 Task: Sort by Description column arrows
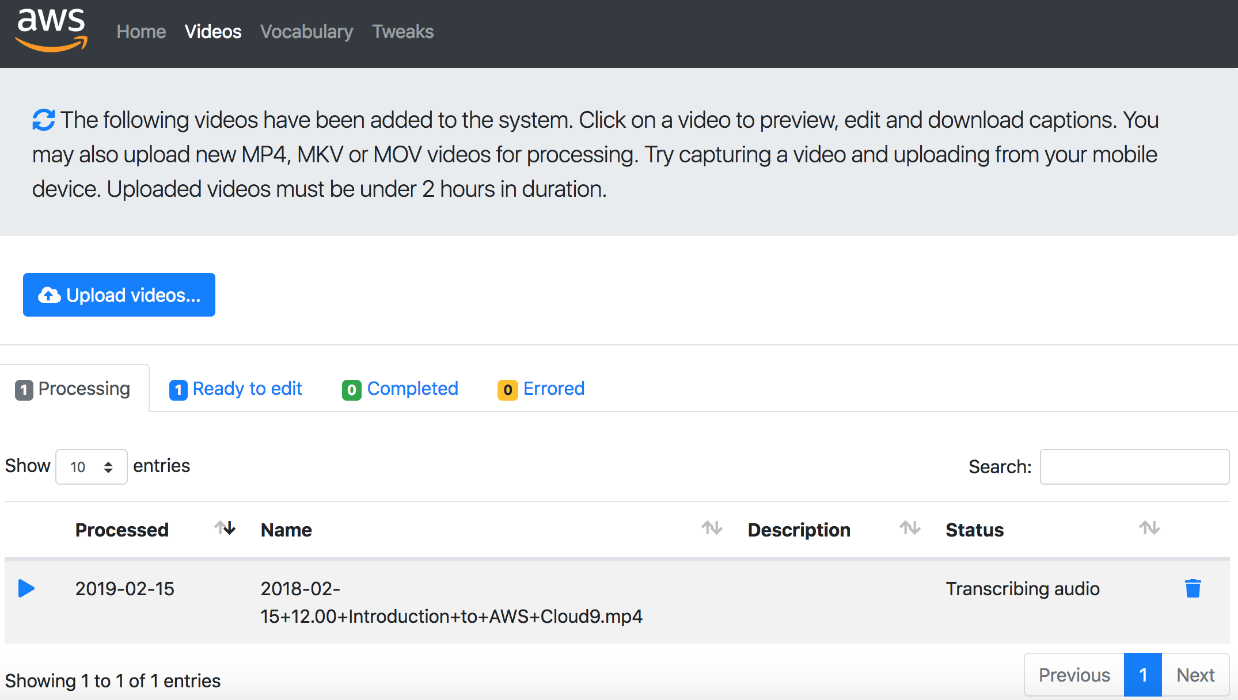click(x=910, y=528)
